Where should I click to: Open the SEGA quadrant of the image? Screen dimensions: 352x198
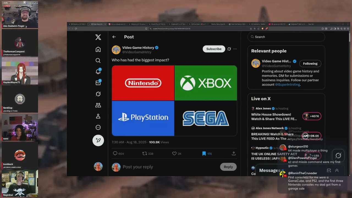206,118
